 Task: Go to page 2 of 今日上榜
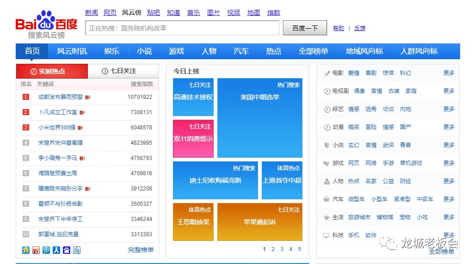tap(273, 249)
